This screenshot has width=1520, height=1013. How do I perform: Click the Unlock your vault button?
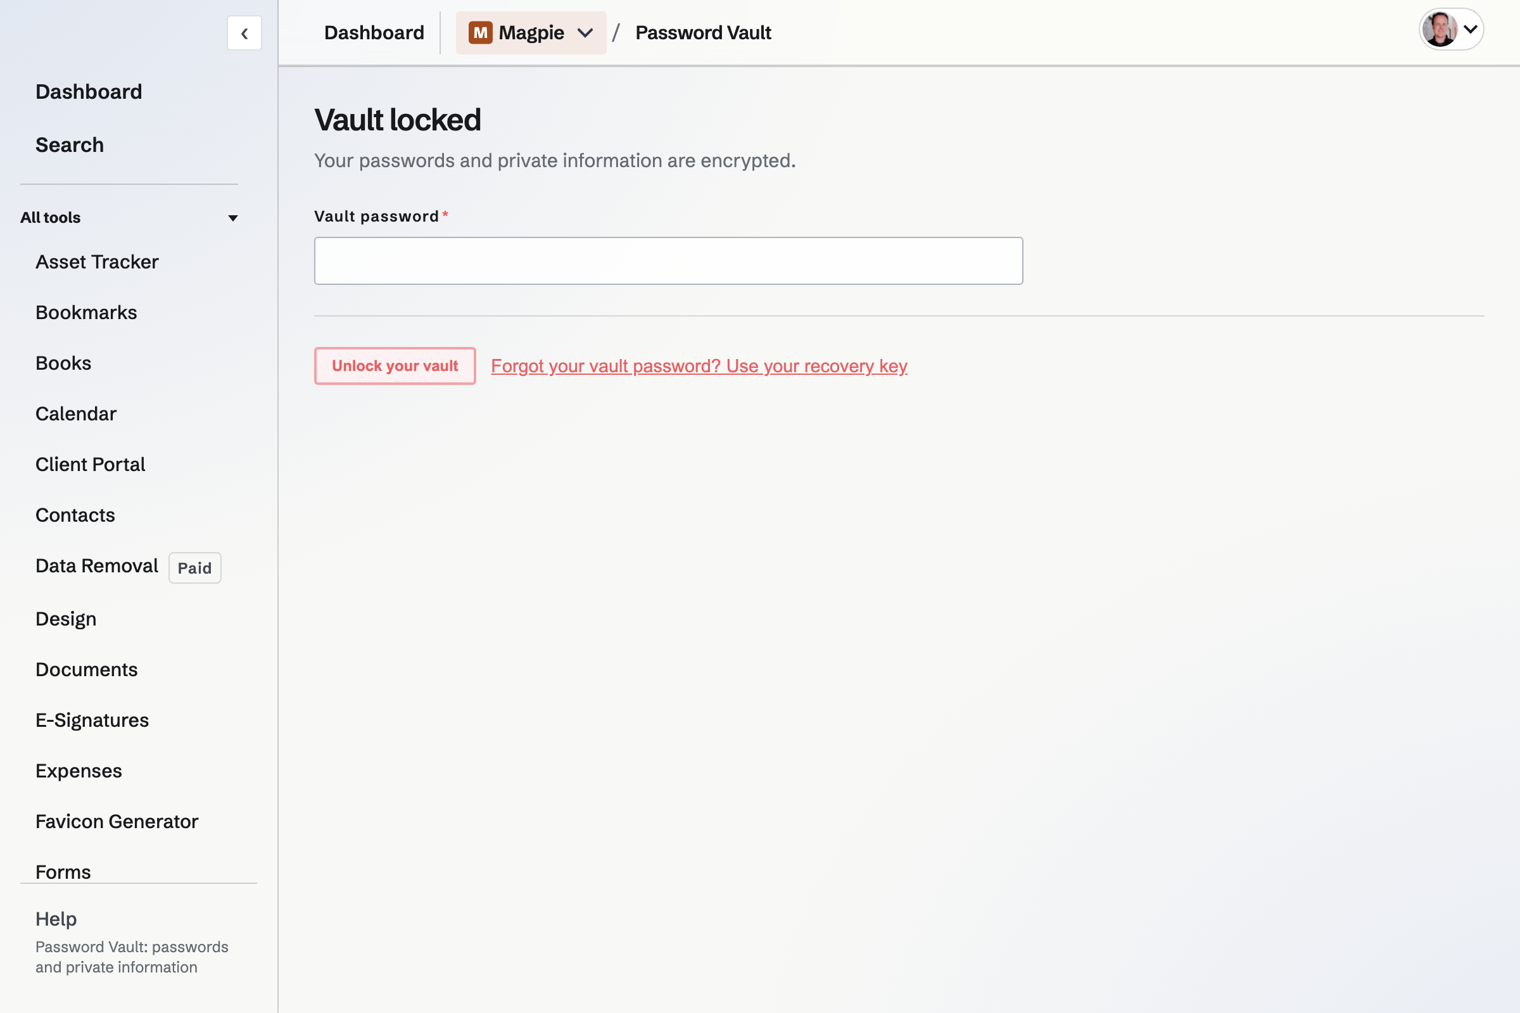pos(395,366)
